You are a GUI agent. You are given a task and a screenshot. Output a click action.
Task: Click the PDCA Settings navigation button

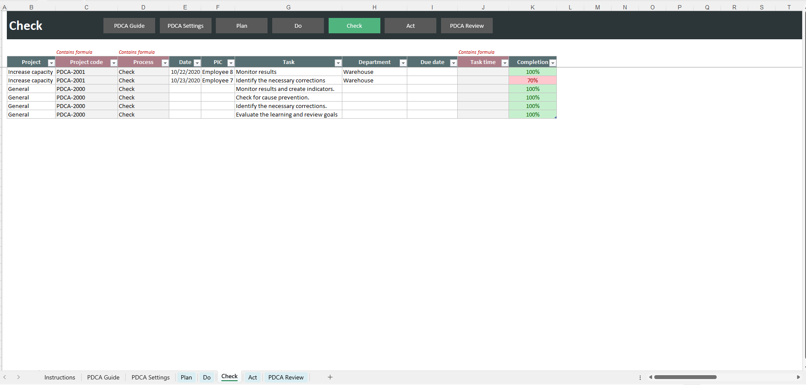click(x=185, y=26)
